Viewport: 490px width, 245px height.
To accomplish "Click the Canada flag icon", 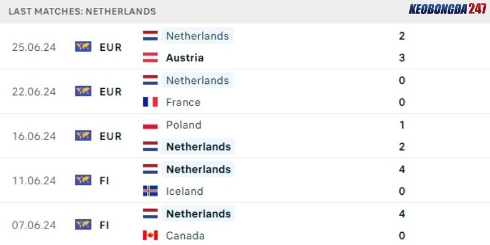I will click(150, 235).
